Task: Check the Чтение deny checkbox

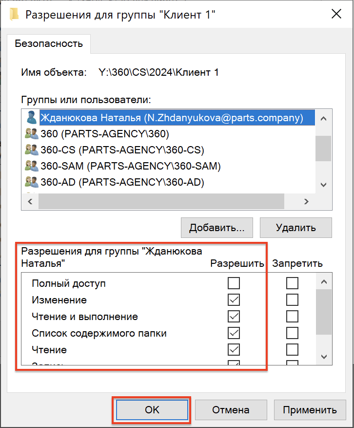Action: (292, 350)
